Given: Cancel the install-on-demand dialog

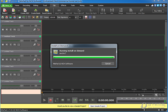Looking at the screenshot, I should (x=108, y=64).
